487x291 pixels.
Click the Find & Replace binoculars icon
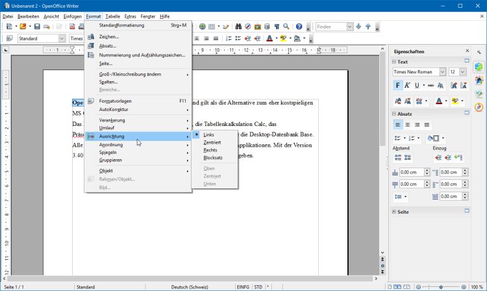click(238, 27)
